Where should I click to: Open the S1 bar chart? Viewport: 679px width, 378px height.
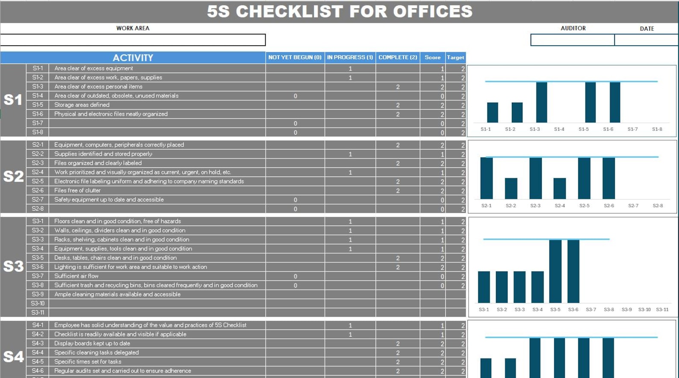[x=572, y=101]
